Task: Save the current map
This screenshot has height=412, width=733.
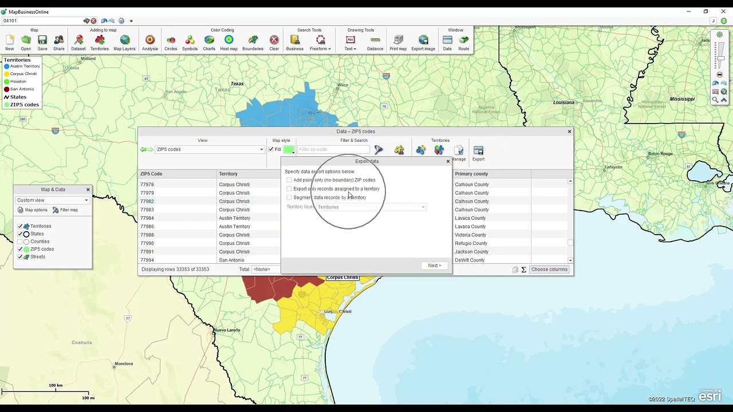Action: (x=42, y=42)
